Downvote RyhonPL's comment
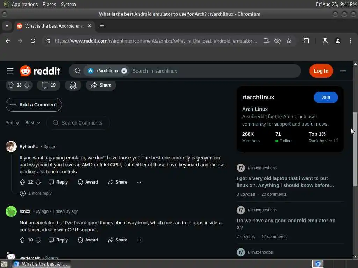This screenshot has height=268, width=358. [38, 182]
